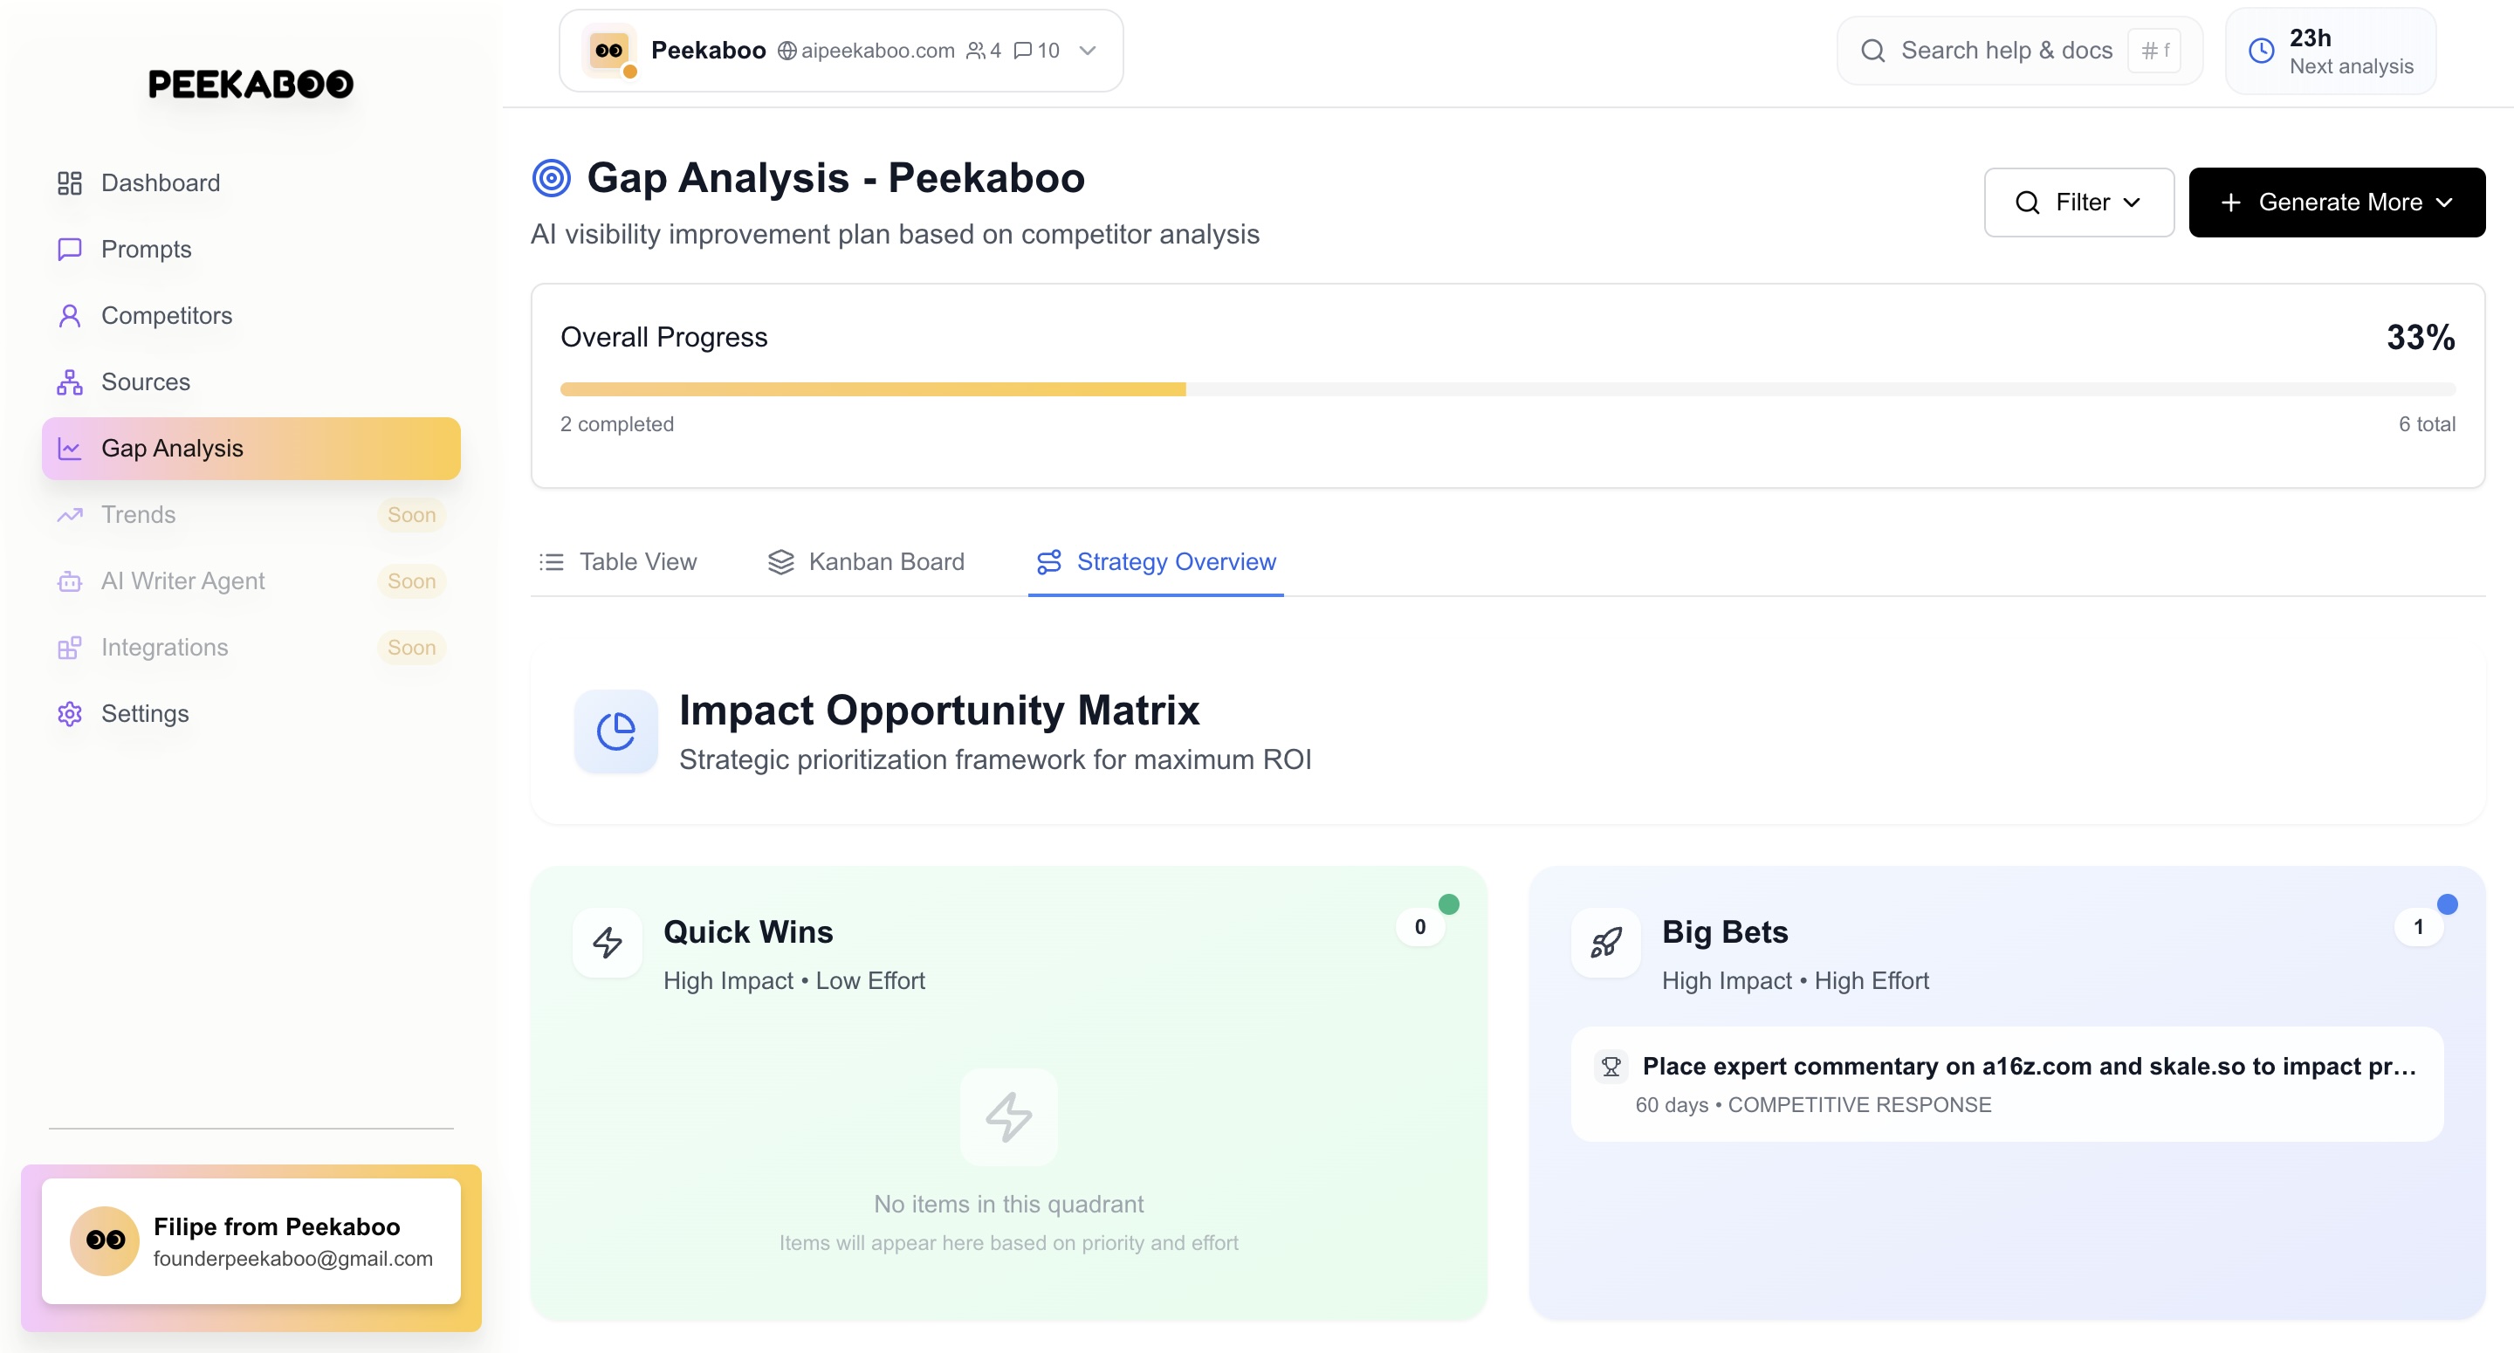Select the Strategy Overview tab
Viewport: 2514px width, 1353px height.
tap(1156, 561)
